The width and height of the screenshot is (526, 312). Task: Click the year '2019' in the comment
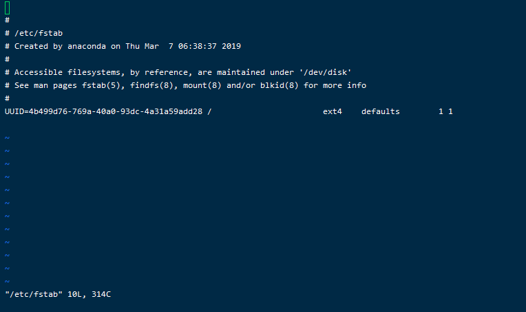point(231,46)
